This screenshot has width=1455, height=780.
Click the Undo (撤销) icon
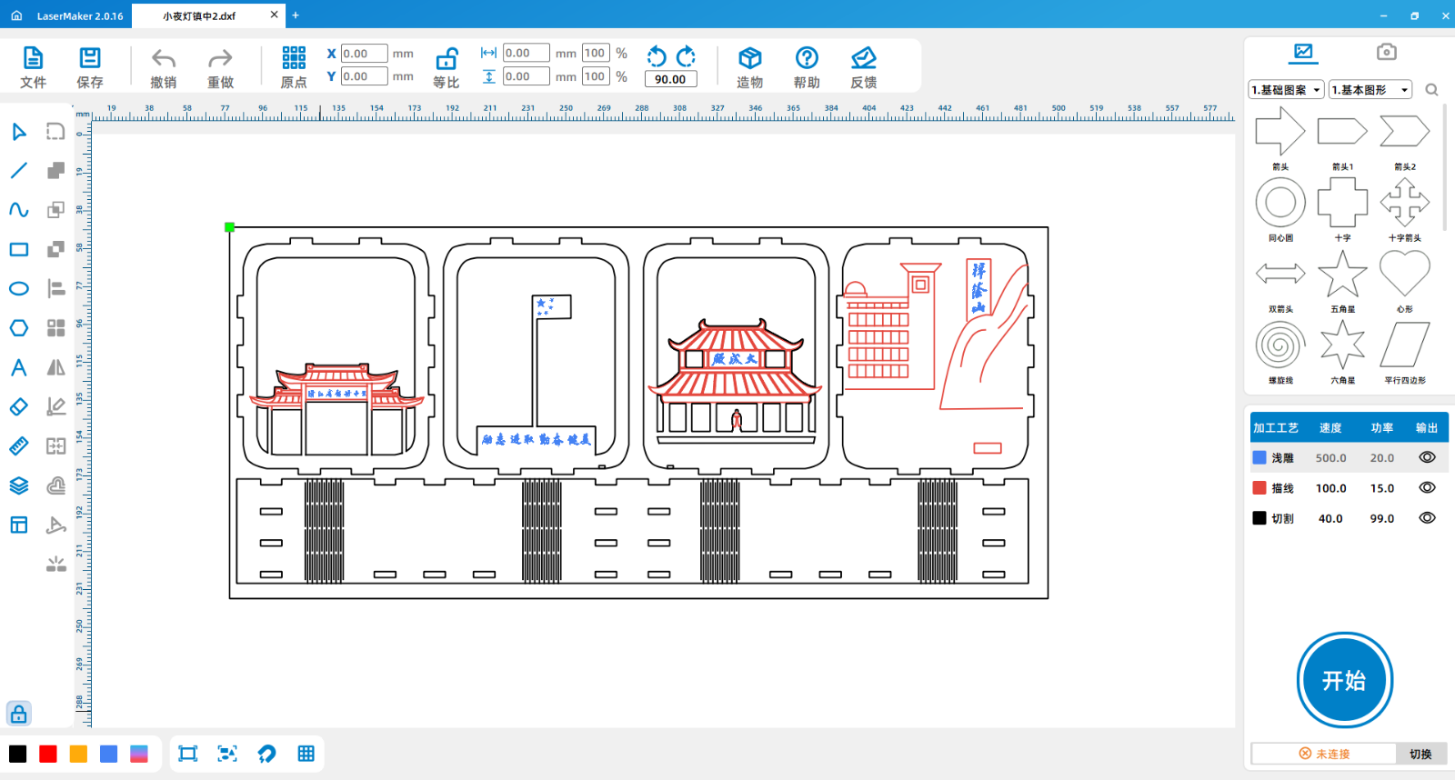click(164, 59)
